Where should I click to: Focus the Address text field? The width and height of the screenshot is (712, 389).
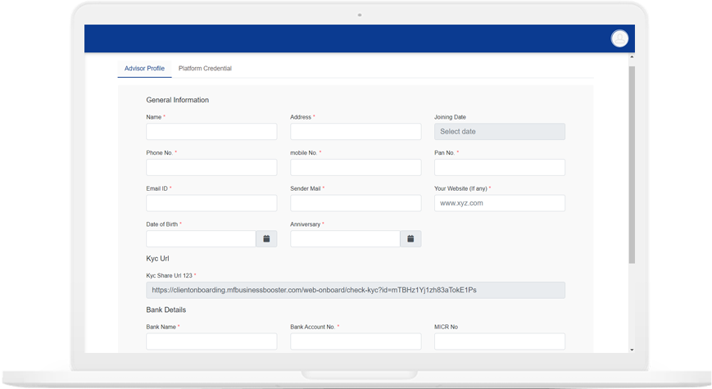356,132
